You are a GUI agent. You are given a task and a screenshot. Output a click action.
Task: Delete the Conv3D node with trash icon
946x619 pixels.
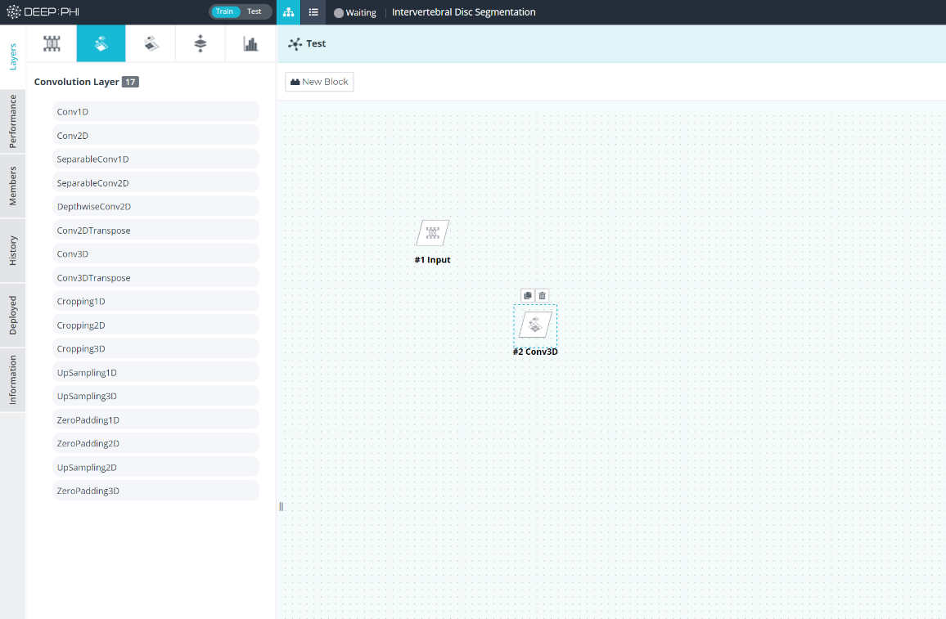tap(542, 295)
